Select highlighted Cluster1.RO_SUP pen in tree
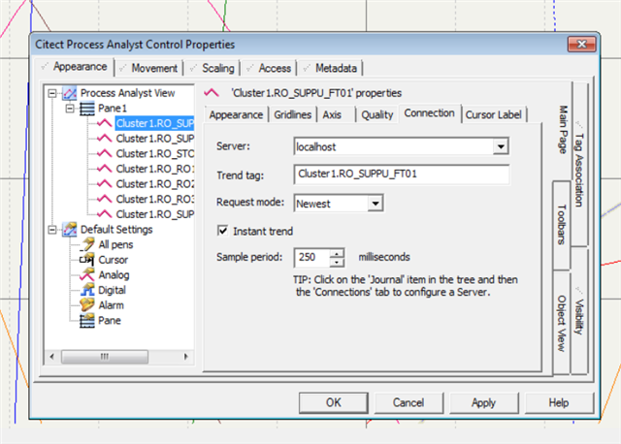Viewport: 621px width, 444px height. click(155, 123)
